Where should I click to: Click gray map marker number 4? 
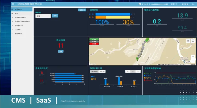(x=143, y=44)
